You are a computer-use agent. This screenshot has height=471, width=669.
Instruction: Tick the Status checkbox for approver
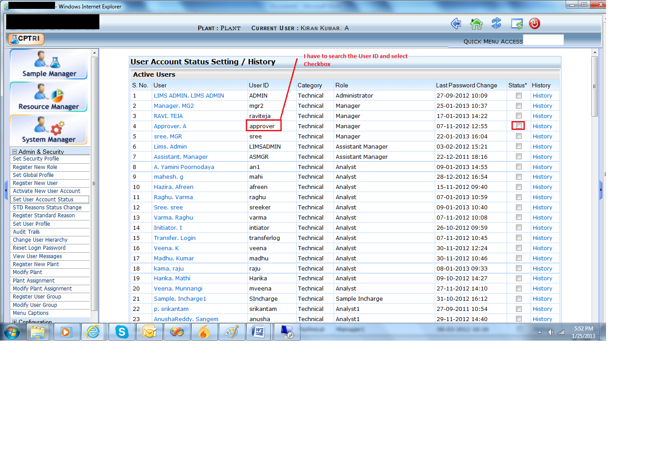519,126
